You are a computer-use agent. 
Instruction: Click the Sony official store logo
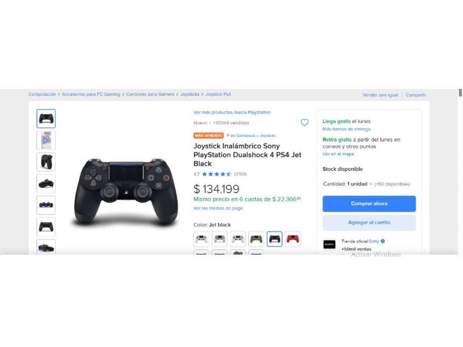pyautogui.click(x=329, y=244)
